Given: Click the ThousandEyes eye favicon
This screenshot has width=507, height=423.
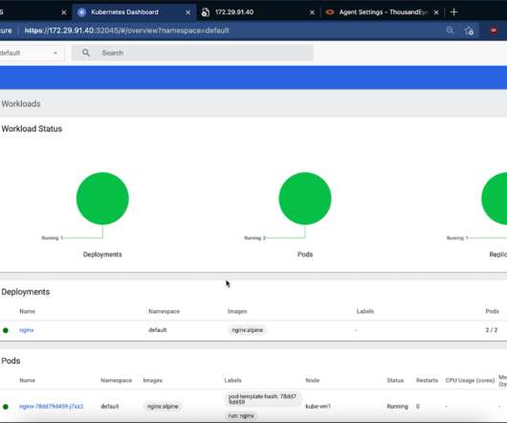Looking at the screenshot, I should pos(329,12).
